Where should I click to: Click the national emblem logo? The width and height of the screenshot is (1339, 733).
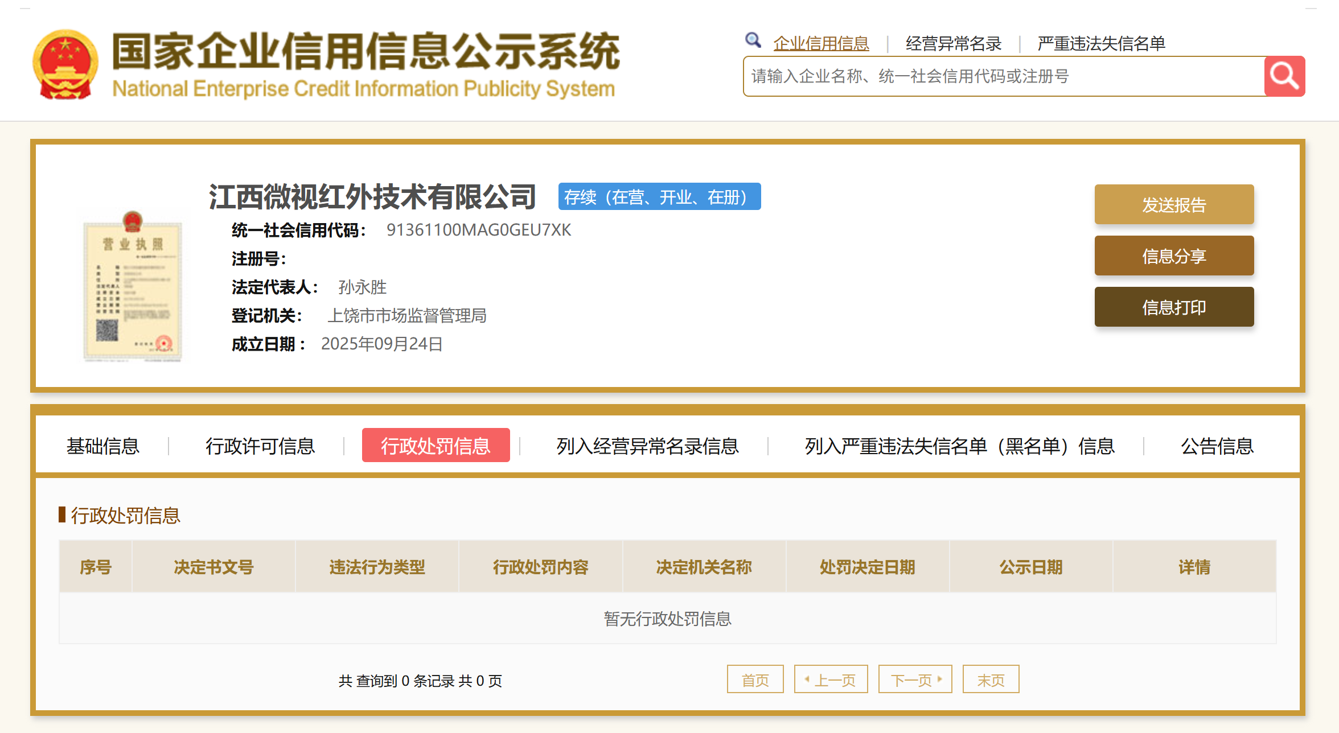point(65,64)
